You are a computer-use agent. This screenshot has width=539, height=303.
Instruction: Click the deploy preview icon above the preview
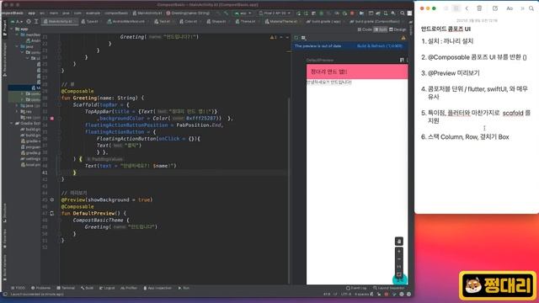[x=408, y=60]
